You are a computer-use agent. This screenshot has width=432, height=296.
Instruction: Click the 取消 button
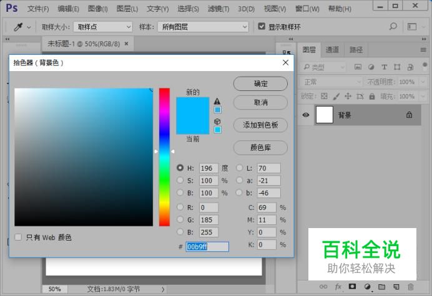260,103
